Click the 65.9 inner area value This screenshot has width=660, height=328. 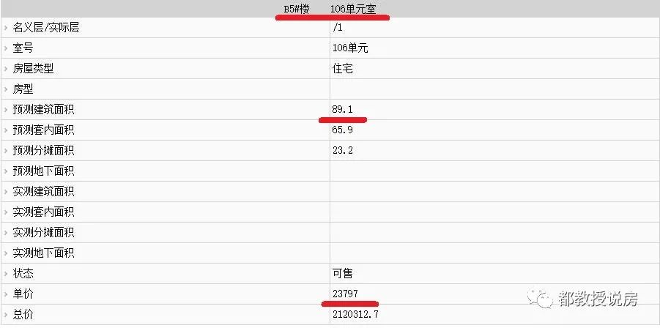343,130
